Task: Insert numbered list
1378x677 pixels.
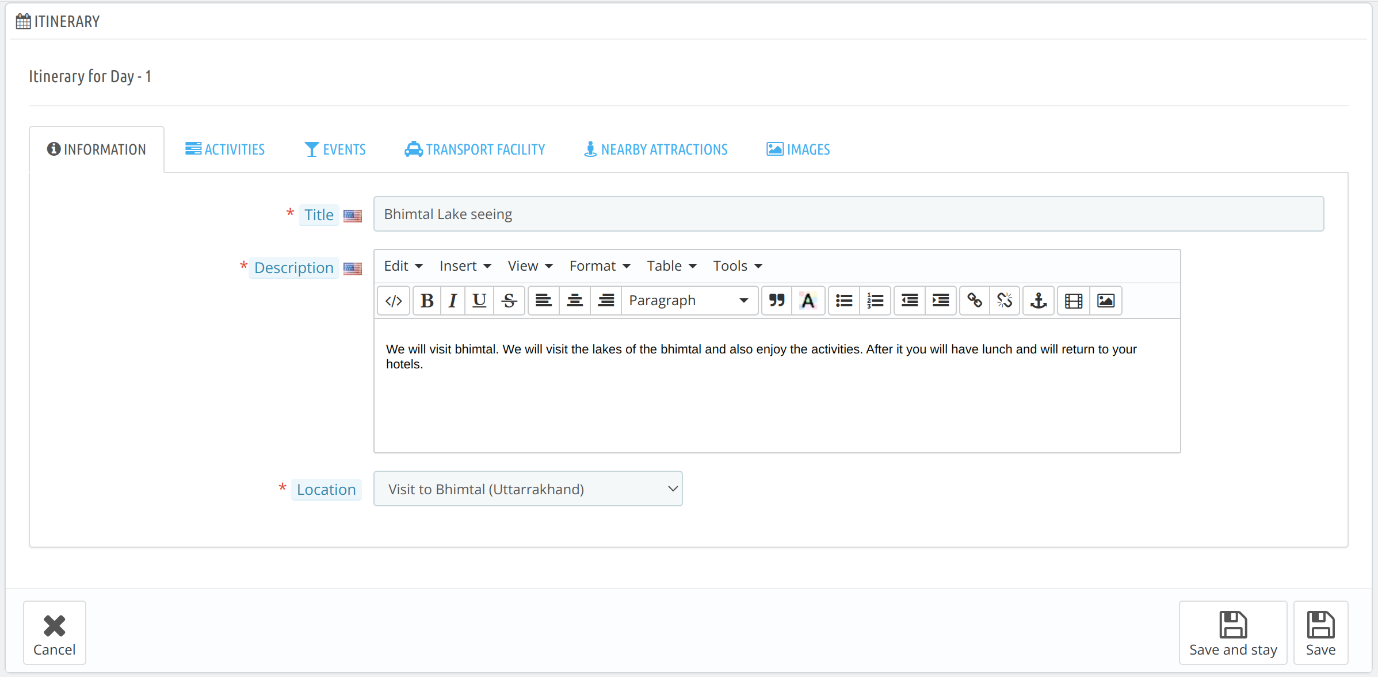Action: pos(875,301)
